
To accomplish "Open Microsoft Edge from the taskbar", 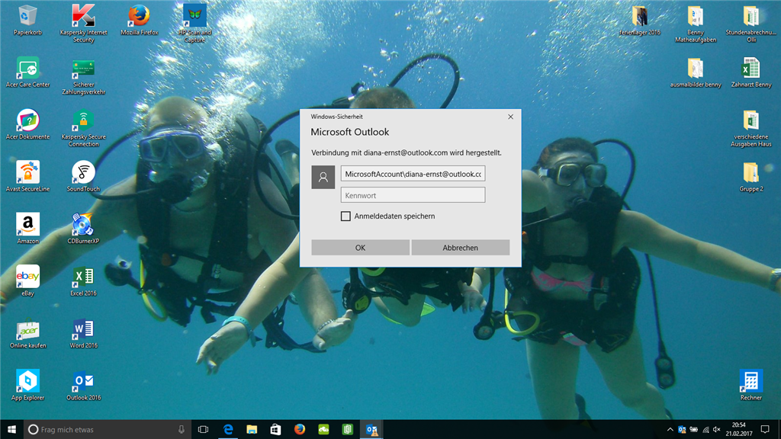I will pyautogui.click(x=228, y=429).
